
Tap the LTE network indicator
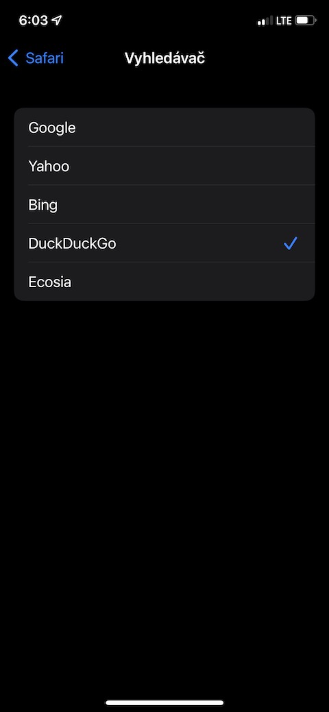click(x=284, y=21)
